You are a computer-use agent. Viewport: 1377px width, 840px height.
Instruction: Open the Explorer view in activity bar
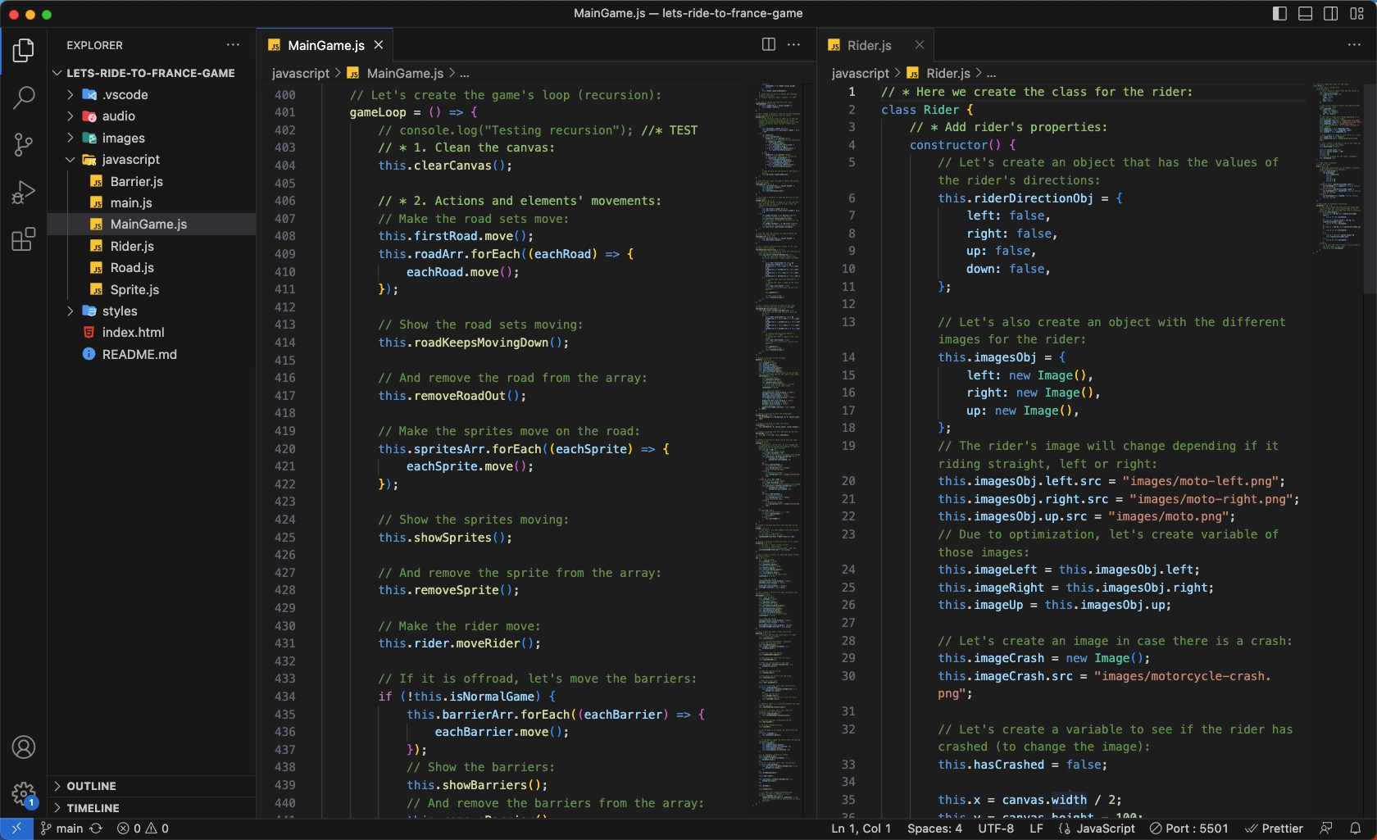[24, 51]
